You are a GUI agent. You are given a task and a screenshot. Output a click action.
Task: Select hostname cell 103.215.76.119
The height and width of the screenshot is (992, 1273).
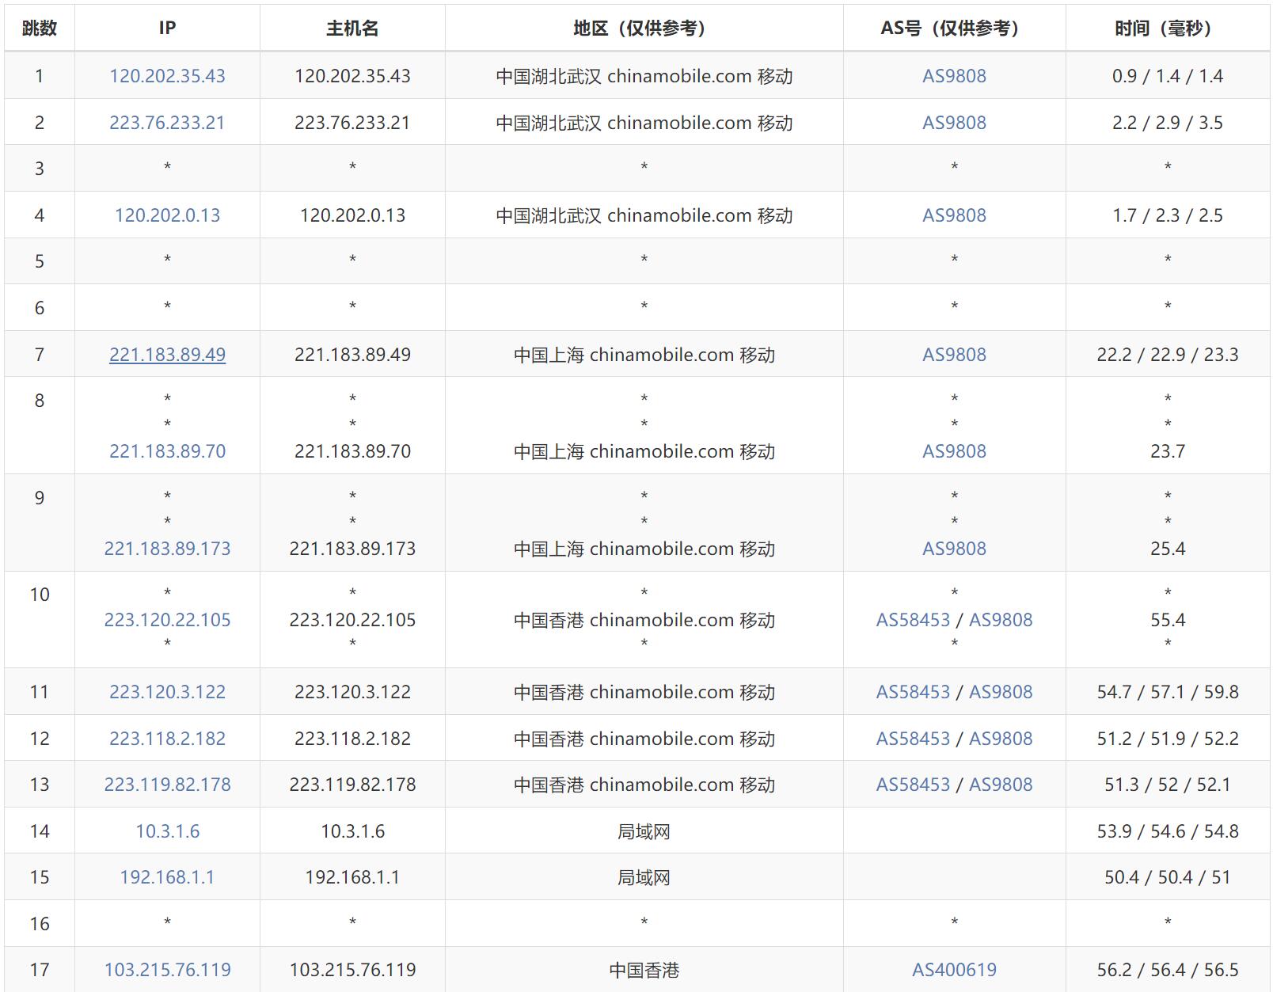click(x=352, y=970)
